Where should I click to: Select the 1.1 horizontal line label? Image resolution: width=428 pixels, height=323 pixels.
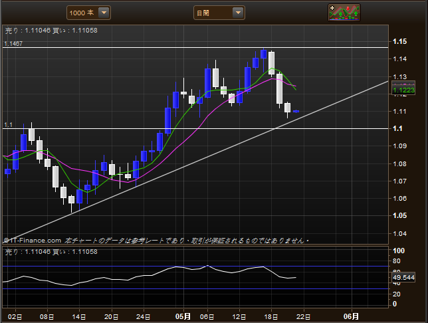8,125
